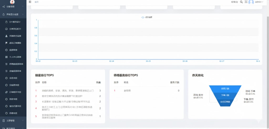Click the 销量排行TOP5 card title
The width and height of the screenshot is (269, 129).
click(44, 75)
